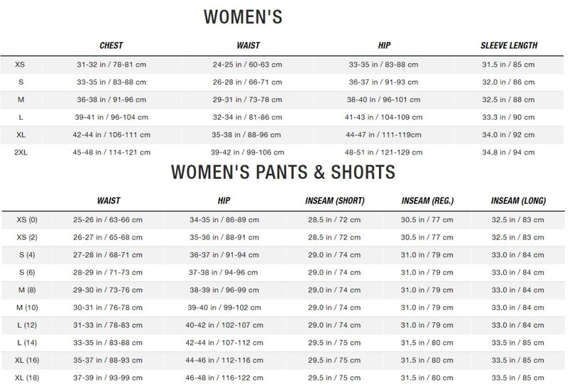Viewport: 570px width, 389px height.
Task: Click the chest value 36-38 in / 91-96 cm
Action: (x=111, y=100)
